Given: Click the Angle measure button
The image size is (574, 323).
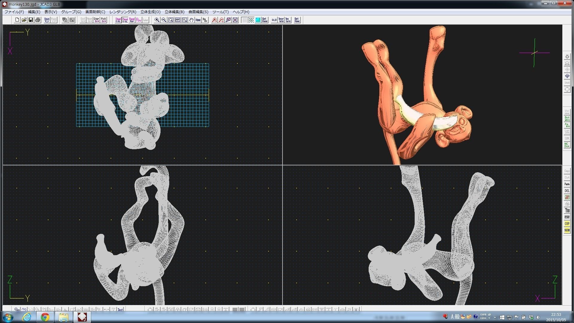Looking at the screenshot, I should tap(567, 125).
